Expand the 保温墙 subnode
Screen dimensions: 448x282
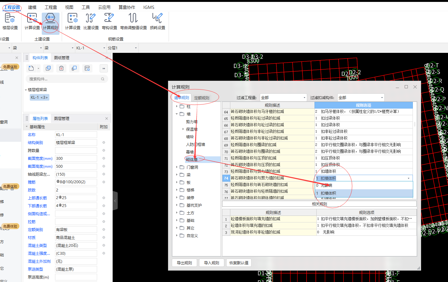(x=183, y=129)
